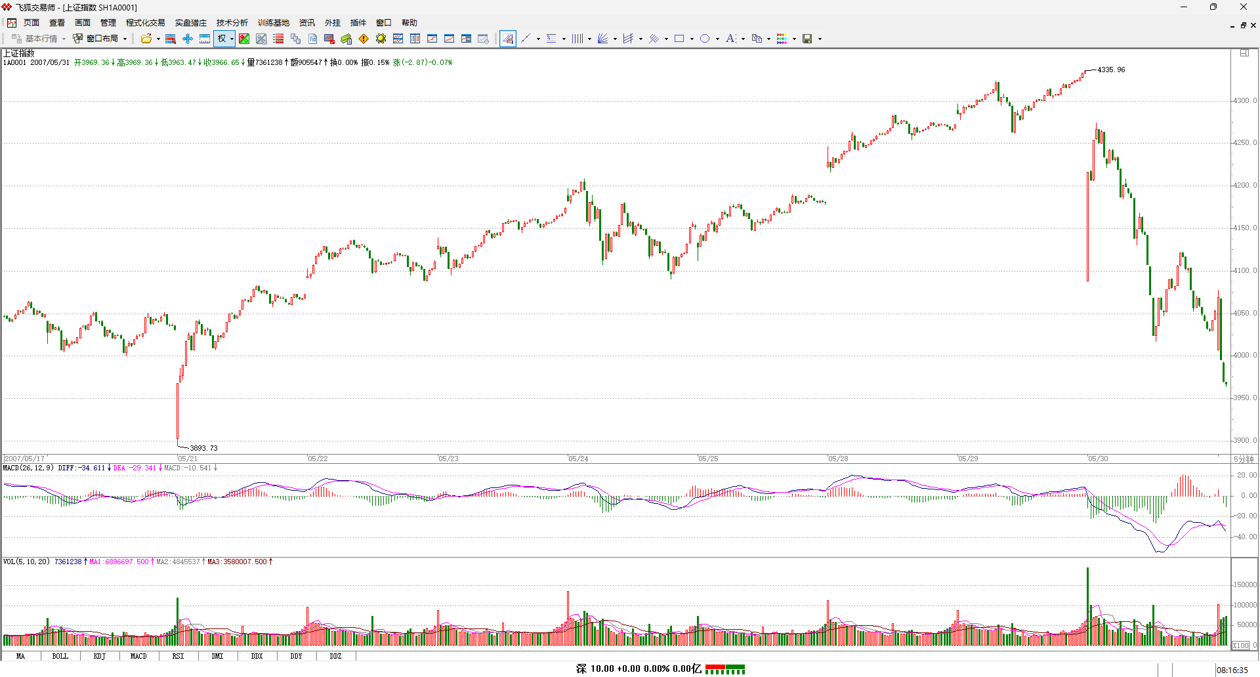This screenshot has width=1260, height=677.
Task: Click the floppy disk save icon
Action: (807, 39)
